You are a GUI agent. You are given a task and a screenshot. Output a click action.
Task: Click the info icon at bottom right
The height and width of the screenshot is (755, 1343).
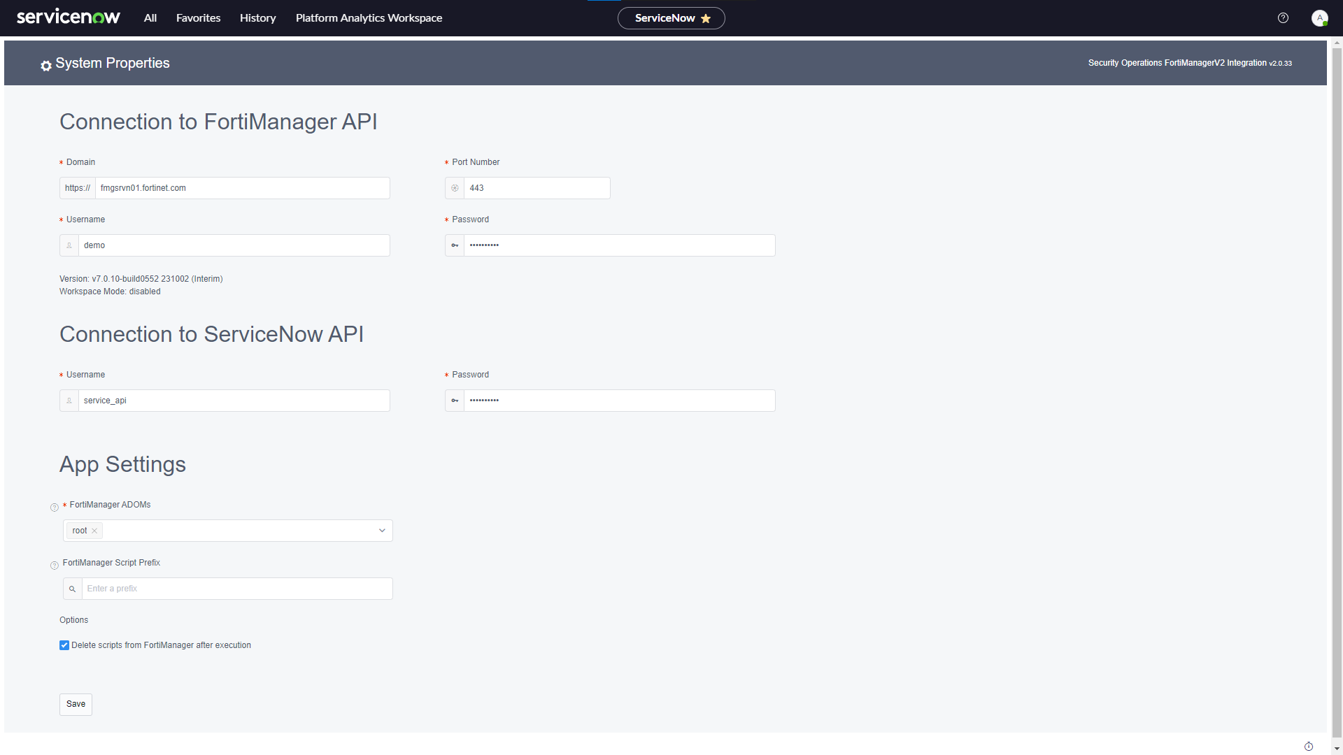[1307, 746]
